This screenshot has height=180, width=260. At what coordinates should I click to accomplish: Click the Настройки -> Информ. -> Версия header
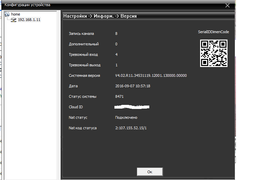click(x=100, y=16)
